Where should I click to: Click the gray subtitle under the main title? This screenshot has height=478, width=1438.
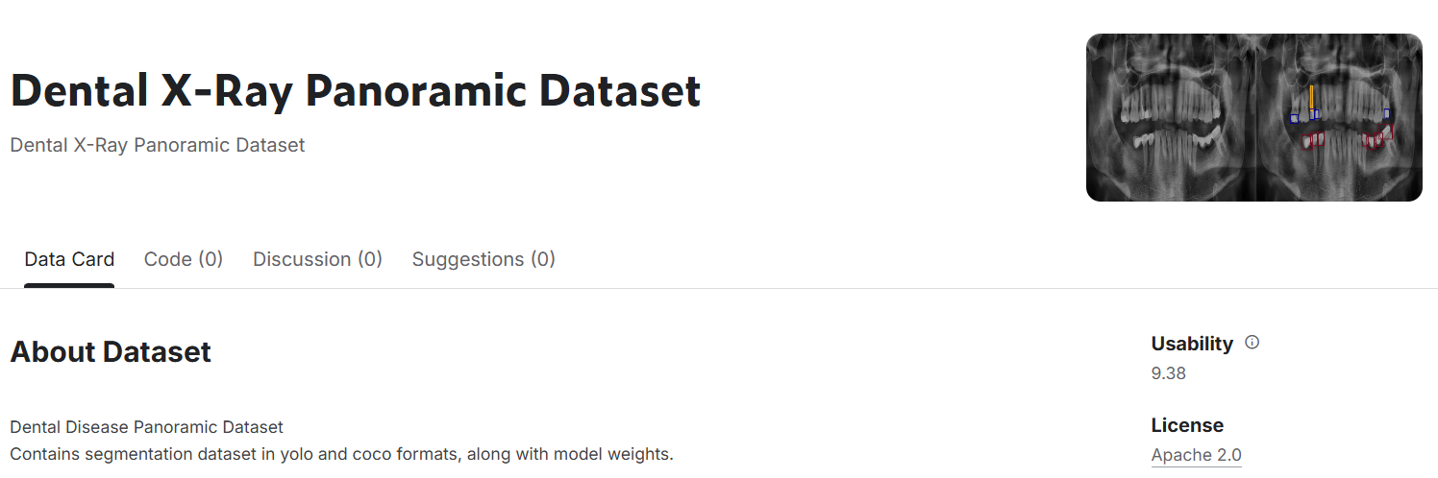[158, 145]
